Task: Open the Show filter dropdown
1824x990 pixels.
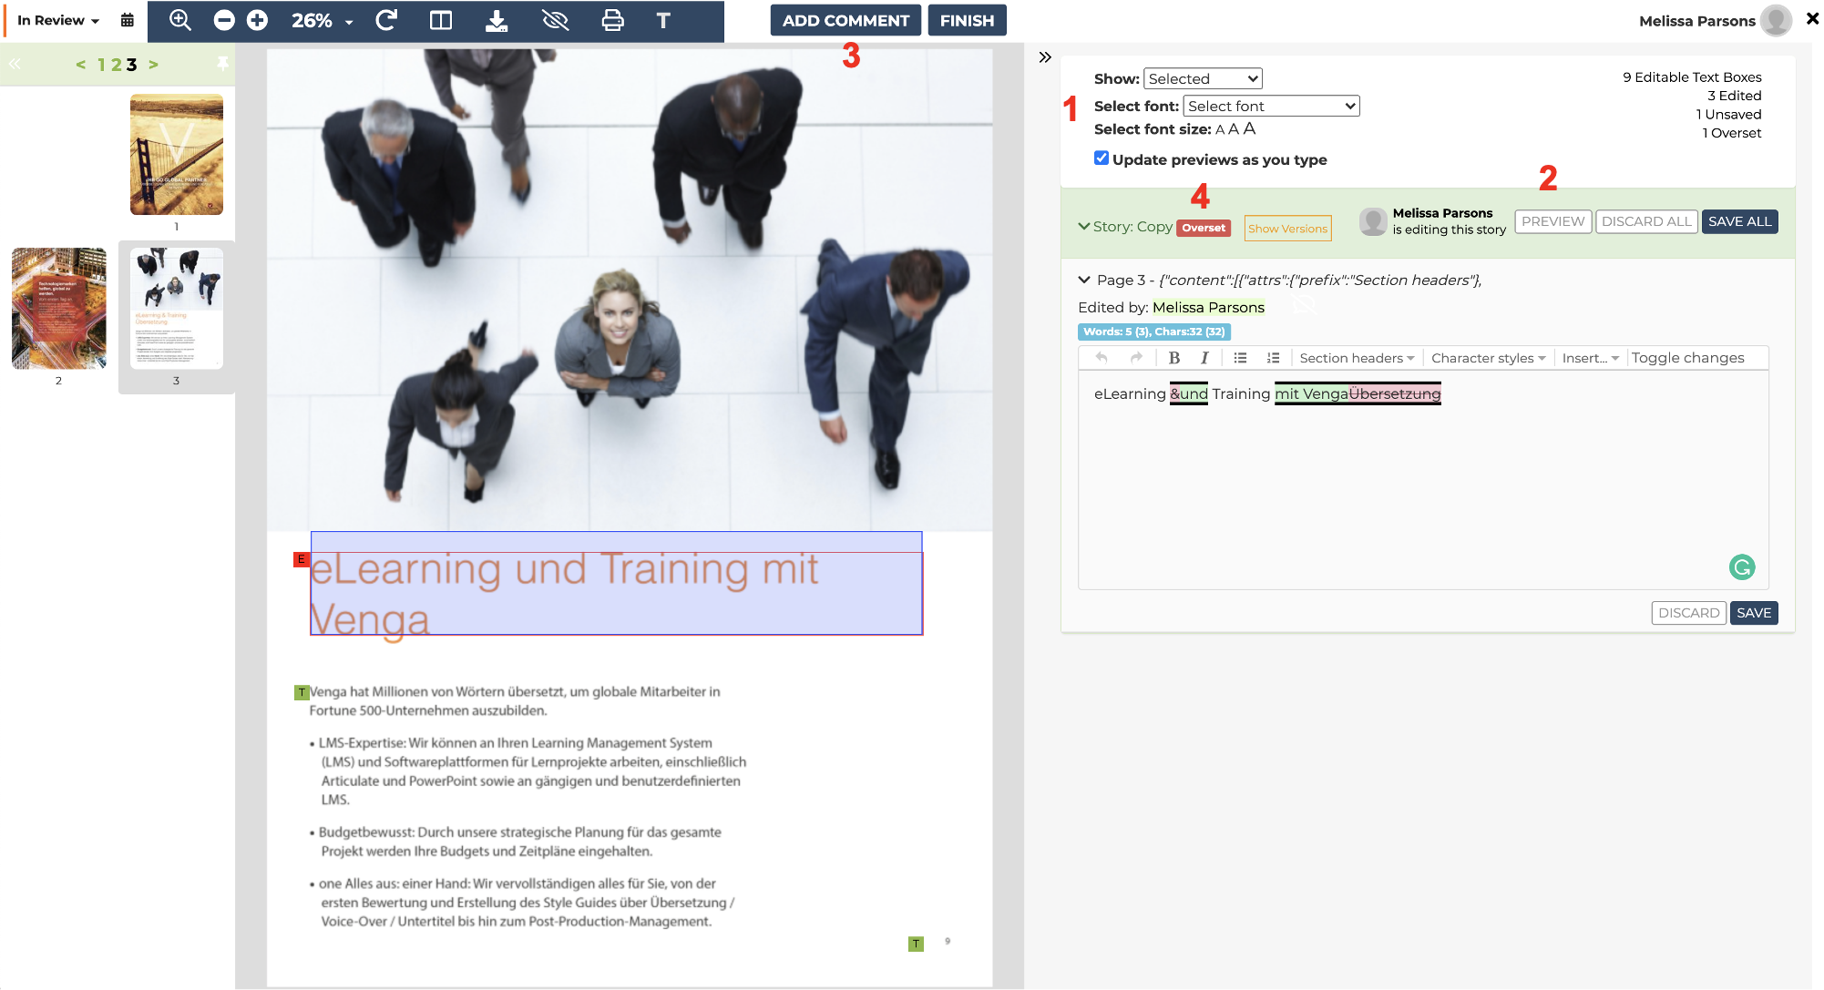Action: (1203, 78)
